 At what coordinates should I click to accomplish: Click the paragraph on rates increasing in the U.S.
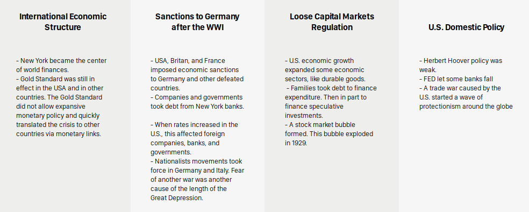pos(194,138)
